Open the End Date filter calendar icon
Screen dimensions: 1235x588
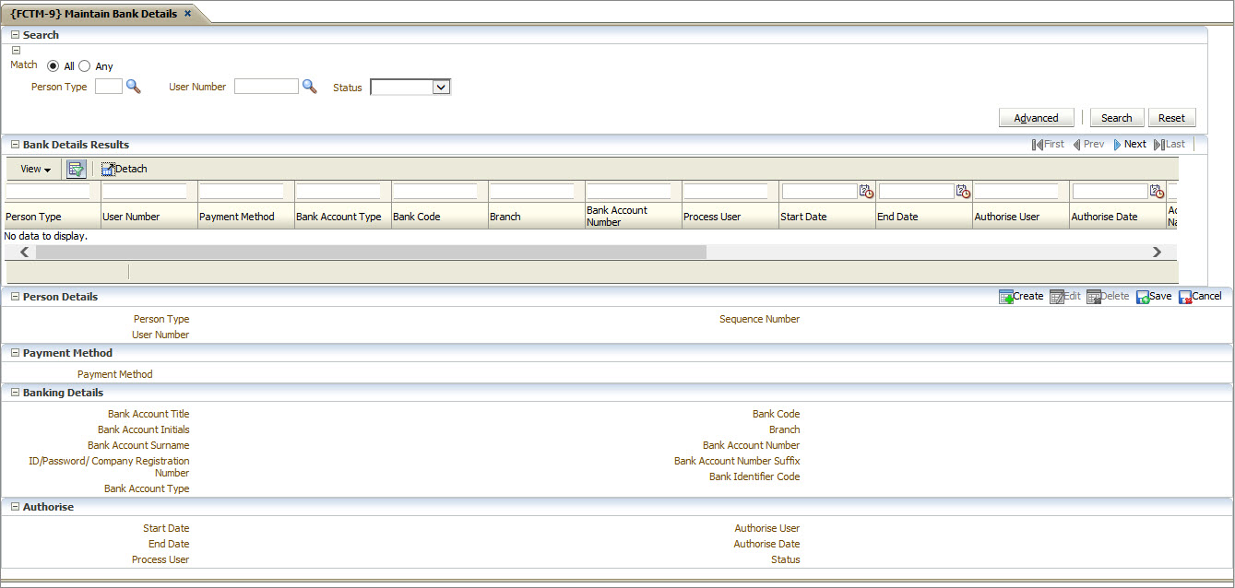pyautogui.click(x=963, y=192)
